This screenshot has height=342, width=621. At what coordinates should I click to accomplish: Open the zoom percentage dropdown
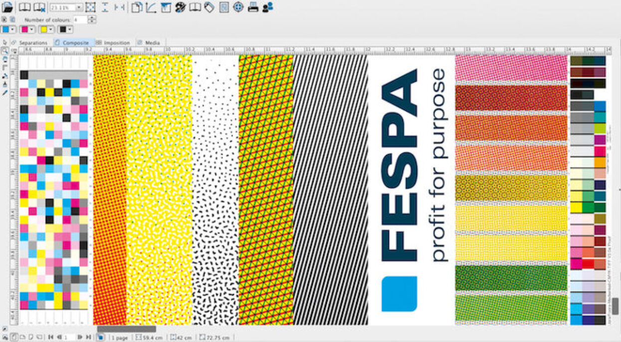(79, 7)
